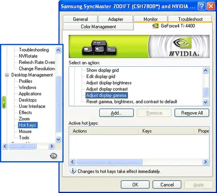Select the GeForce4 Ti 4400 tab

tap(173, 26)
